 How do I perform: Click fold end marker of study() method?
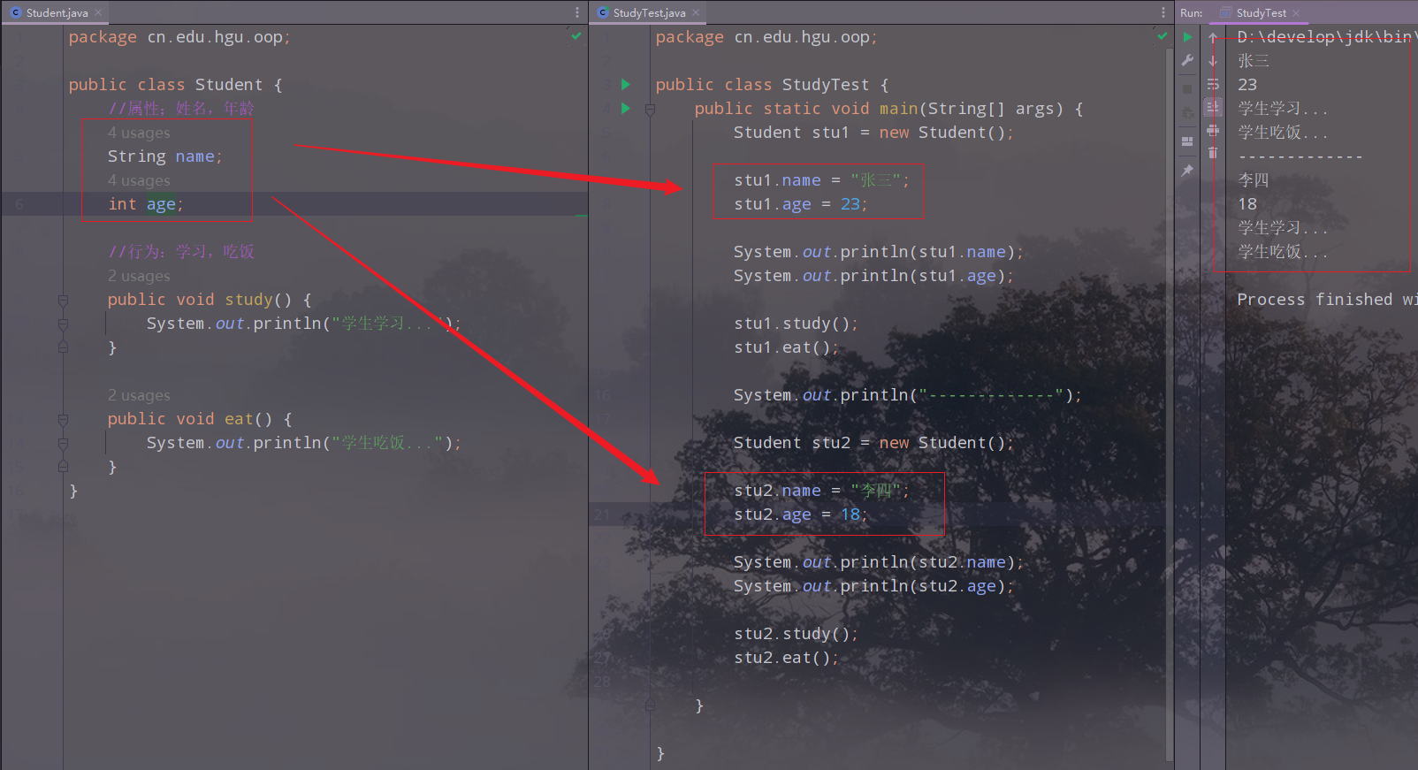point(63,347)
